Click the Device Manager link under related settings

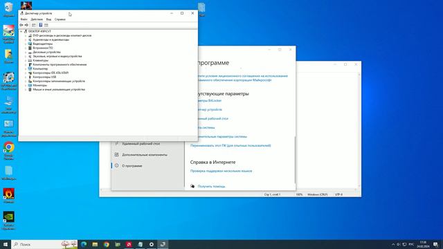(210, 109)
